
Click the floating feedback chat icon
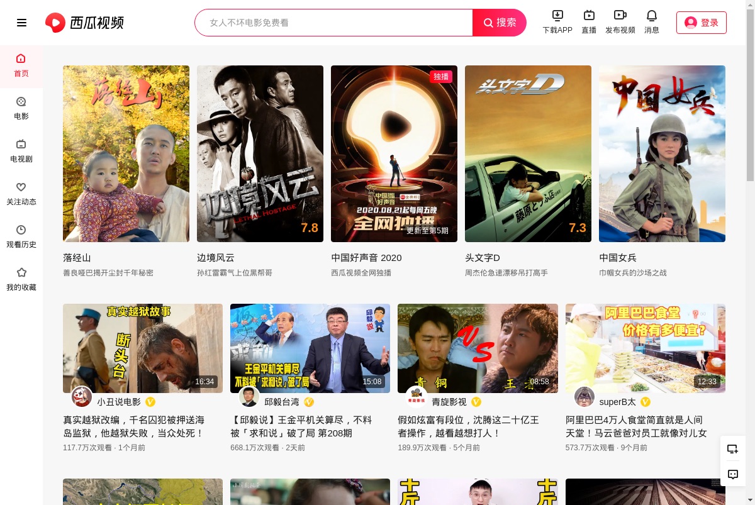[x=732, y=474]
